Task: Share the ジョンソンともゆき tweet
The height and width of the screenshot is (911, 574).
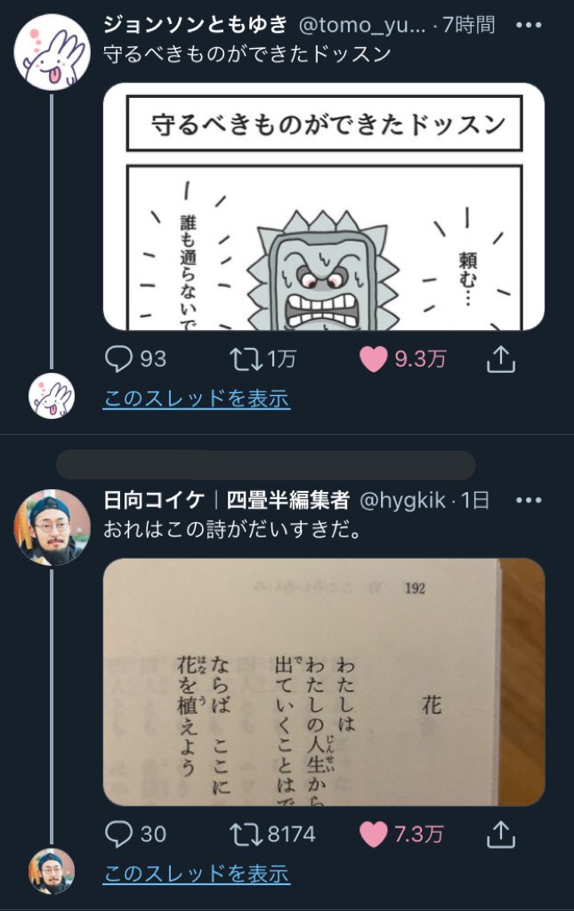Action: tap(501, 359)
